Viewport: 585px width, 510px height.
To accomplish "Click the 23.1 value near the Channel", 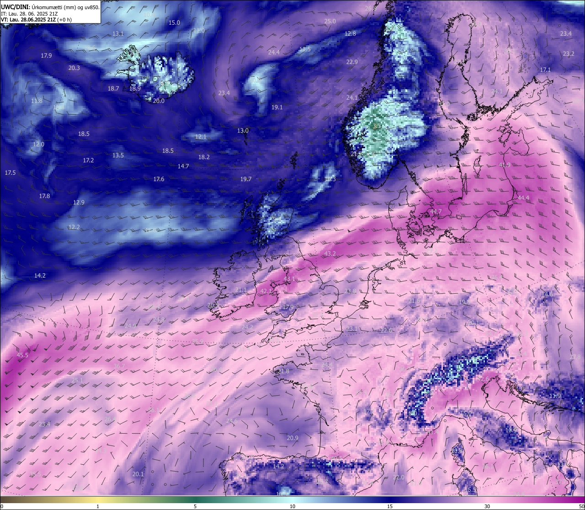I will point(352,328).
